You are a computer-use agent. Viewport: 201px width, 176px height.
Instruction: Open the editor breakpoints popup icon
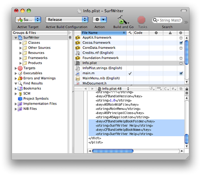(x=159, y=89)
